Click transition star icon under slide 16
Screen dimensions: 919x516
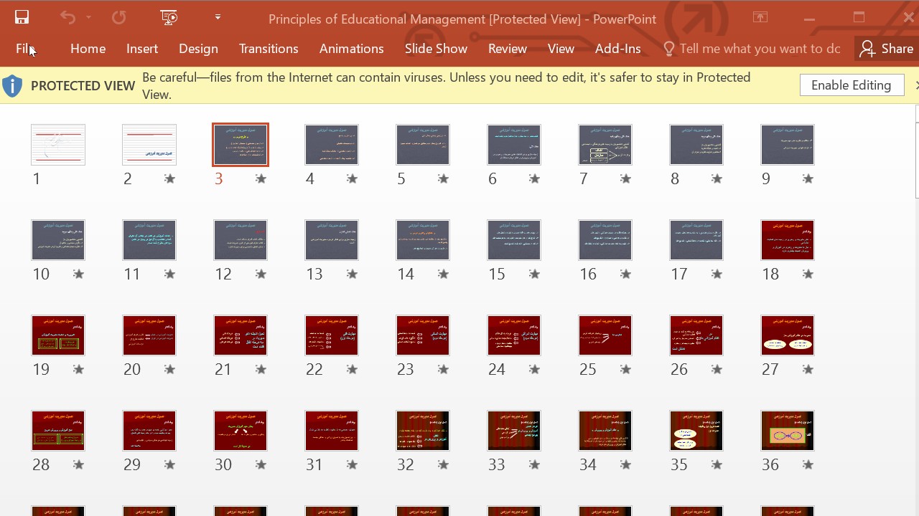[x=625, y=274]
